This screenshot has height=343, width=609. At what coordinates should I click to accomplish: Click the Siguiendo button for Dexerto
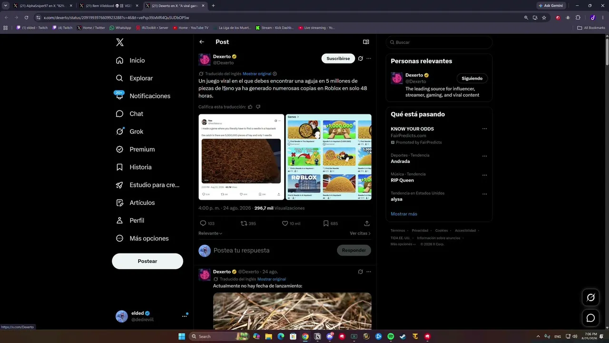point(472,79)
